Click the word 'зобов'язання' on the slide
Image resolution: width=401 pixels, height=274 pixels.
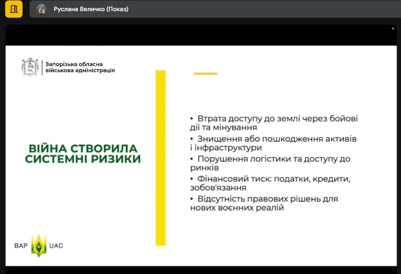[x=218, y=188]
